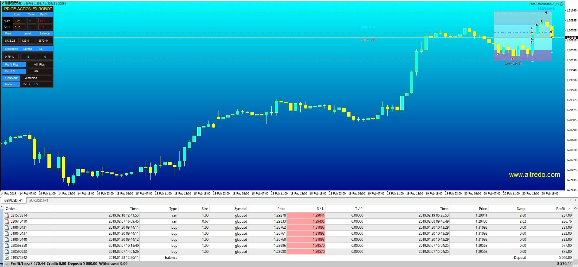The width and height of the screenshot is (578, 267).
Task: Click open time 2019.02.18 12:41:53
Action: tap(124, 215)
